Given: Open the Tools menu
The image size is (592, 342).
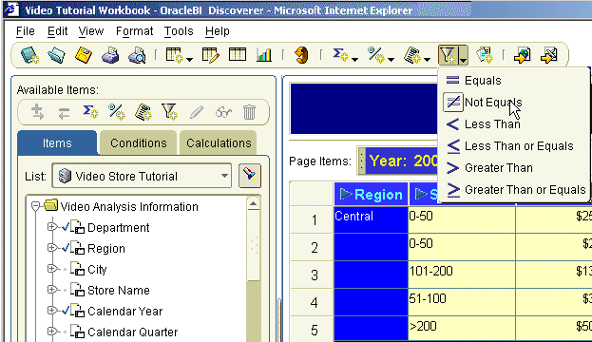Looking at the screenshot, I should (179, 31).
